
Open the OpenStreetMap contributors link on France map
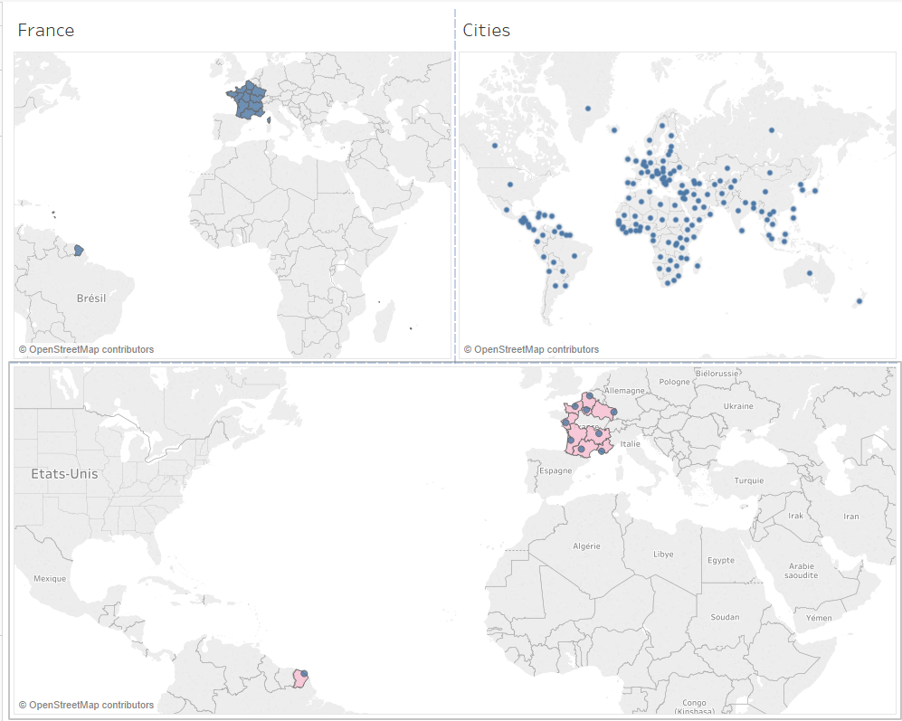click(x=88, y=348)
